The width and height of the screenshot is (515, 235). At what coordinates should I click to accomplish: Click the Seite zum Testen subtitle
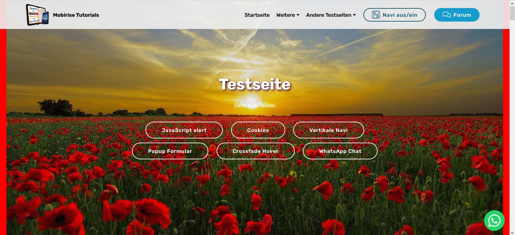pyautogui.click(x=255, y=105)
